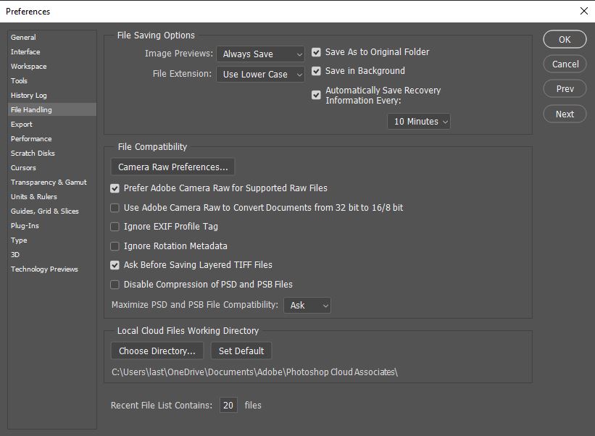Go to Transparency & Gamut settings
Image resolution: width=595 pixels, height=436 pixels.
(49, 183)
